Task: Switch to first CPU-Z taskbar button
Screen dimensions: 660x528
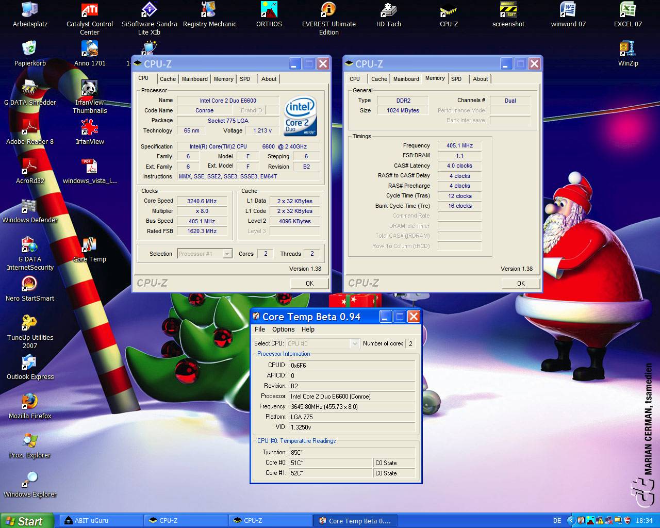Action: click(x=186, y=521)
